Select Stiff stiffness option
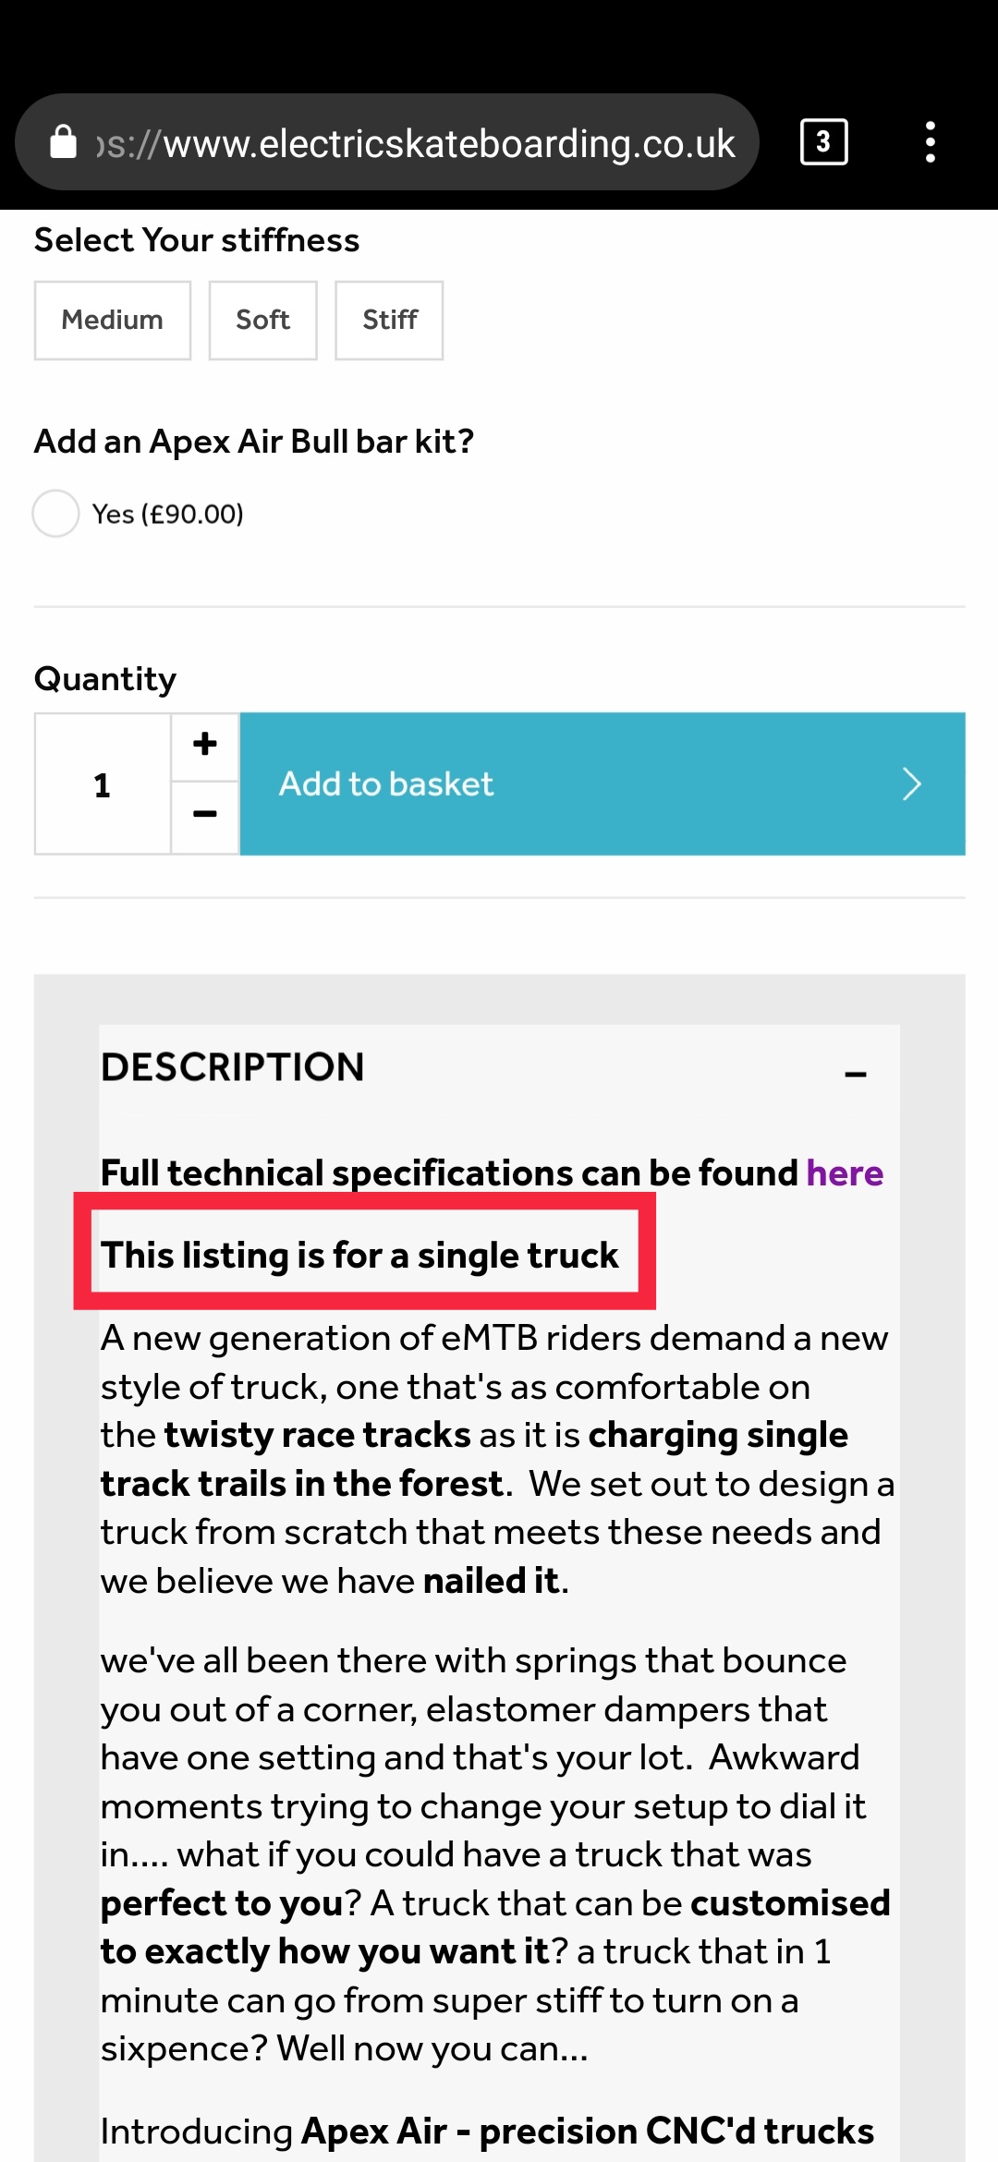Screen dimensions: 998x2162 (x=389, y=321)
